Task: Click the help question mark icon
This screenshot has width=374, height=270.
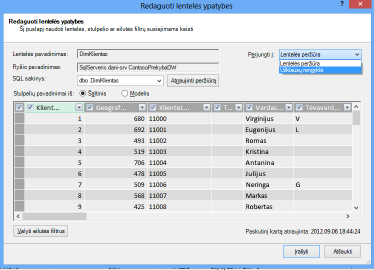Action: point(342,4)
